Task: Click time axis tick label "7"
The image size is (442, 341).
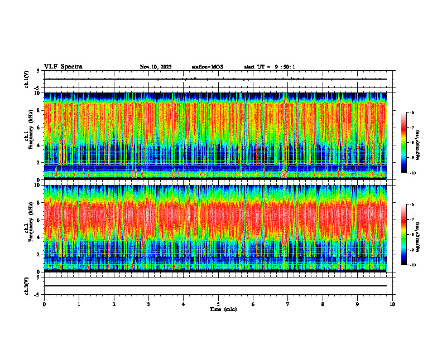Action: (288, 304)
